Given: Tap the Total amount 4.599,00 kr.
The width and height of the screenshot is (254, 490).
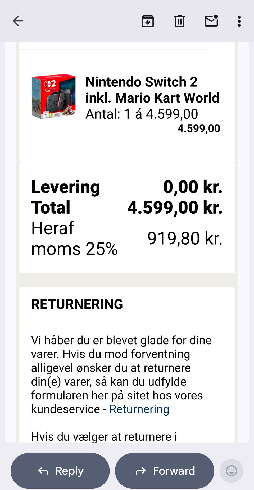Looking at the screenshot, I should (x=175, y=207).
